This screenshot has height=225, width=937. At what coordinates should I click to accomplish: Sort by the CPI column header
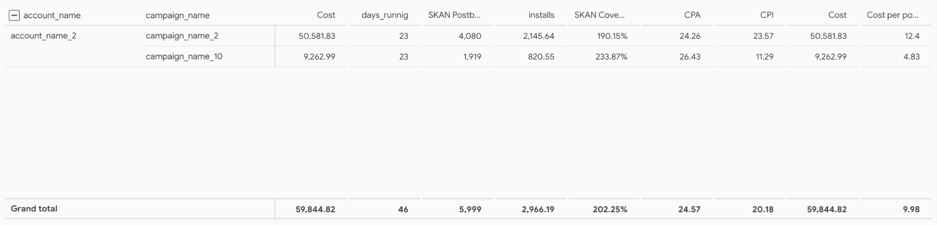click(766, 15)
